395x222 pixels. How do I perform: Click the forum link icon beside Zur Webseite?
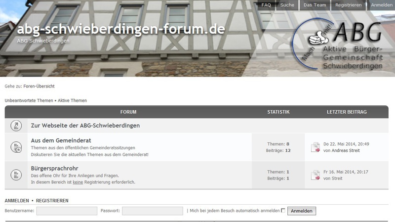tap(16, 126)
